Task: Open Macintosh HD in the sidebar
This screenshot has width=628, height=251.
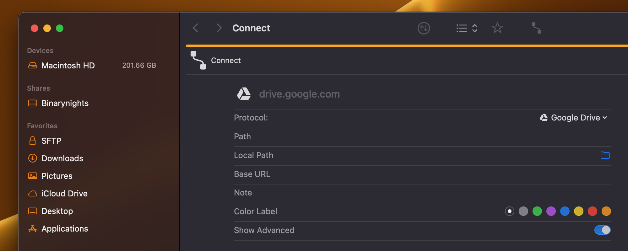Action: pos(68,66)
